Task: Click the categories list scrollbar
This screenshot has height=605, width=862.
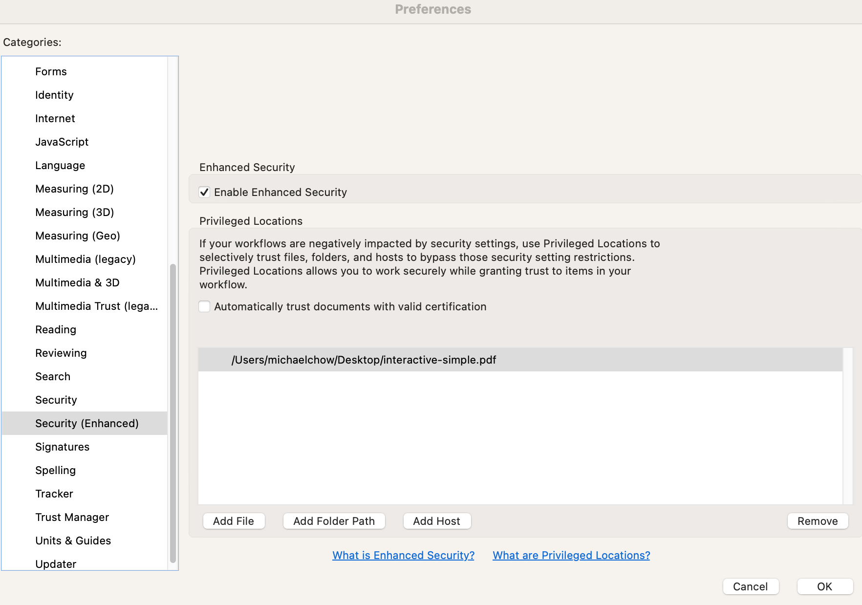Action: point(172,415)
